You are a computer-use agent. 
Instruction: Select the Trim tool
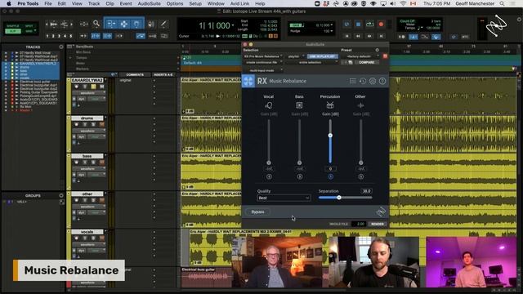pos(111,24)
